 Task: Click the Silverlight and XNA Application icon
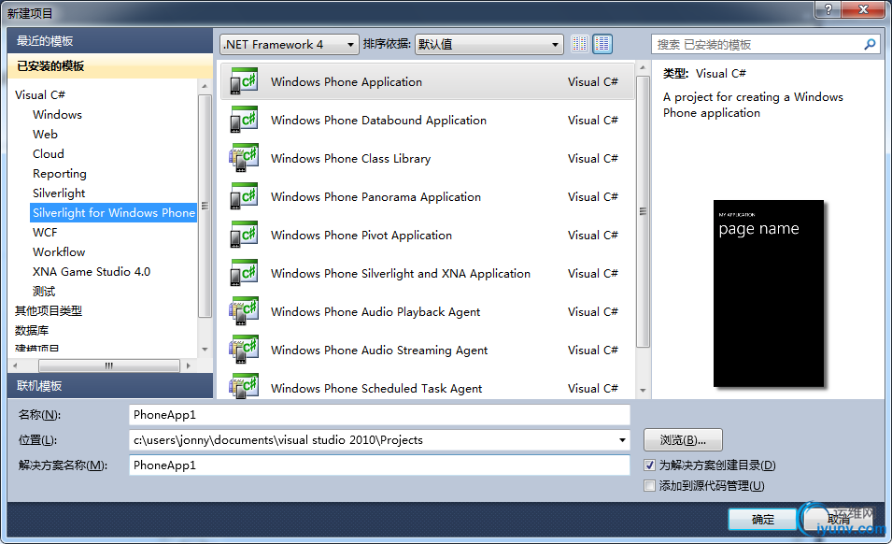244,273
